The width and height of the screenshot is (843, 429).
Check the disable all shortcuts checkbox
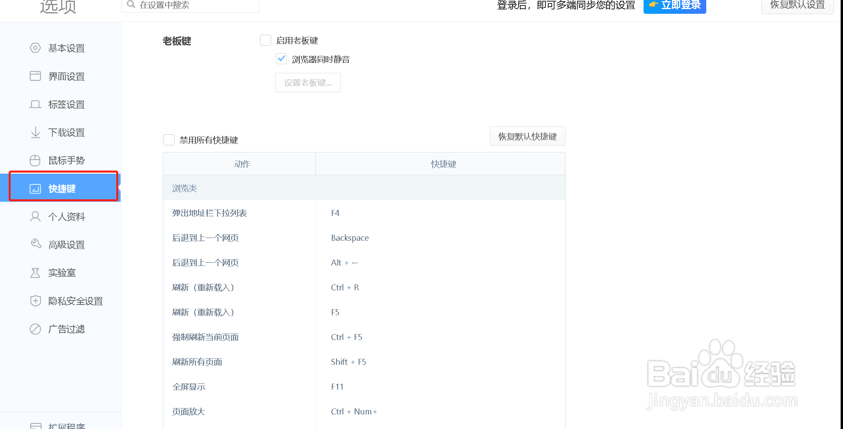pyautogui.click(x=169, y=140)
